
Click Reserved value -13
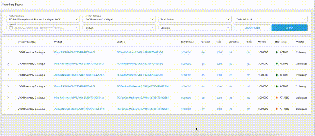point(203,64)
